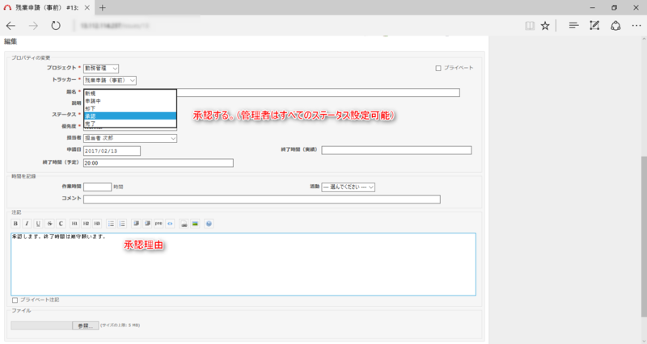Click the 参照 file browse button
This screenshot has width=647, height=344.
tap(86, 326)
